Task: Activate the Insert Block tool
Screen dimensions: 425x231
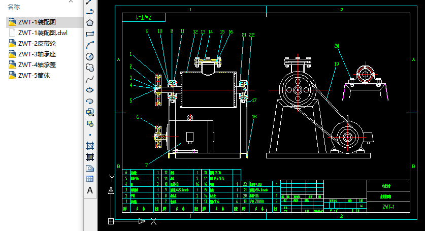Action: (90, 112)
